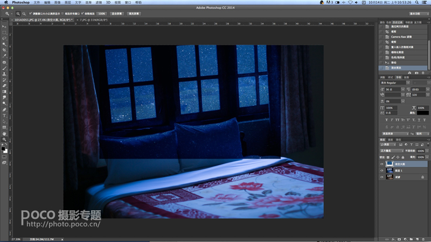This screenshot has height=242, width=431.
Task: Switch to 1D1A3051.JPG document tab
Action: (43, 20)
